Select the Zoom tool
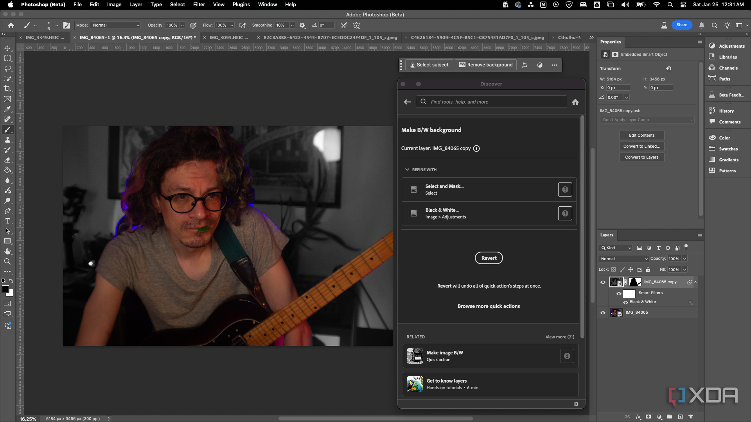This screenshot has width=751, height=422. (x=7, y=261)
